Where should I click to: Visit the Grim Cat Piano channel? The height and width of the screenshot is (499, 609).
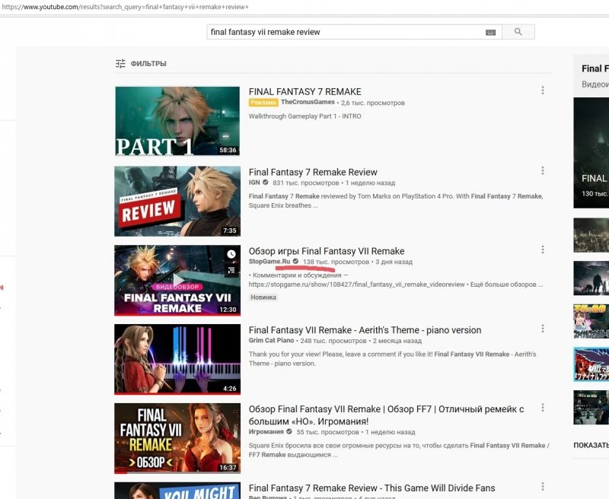point(272,340)
